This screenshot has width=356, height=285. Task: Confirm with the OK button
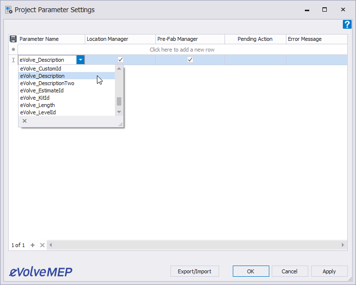coord(251,271)
